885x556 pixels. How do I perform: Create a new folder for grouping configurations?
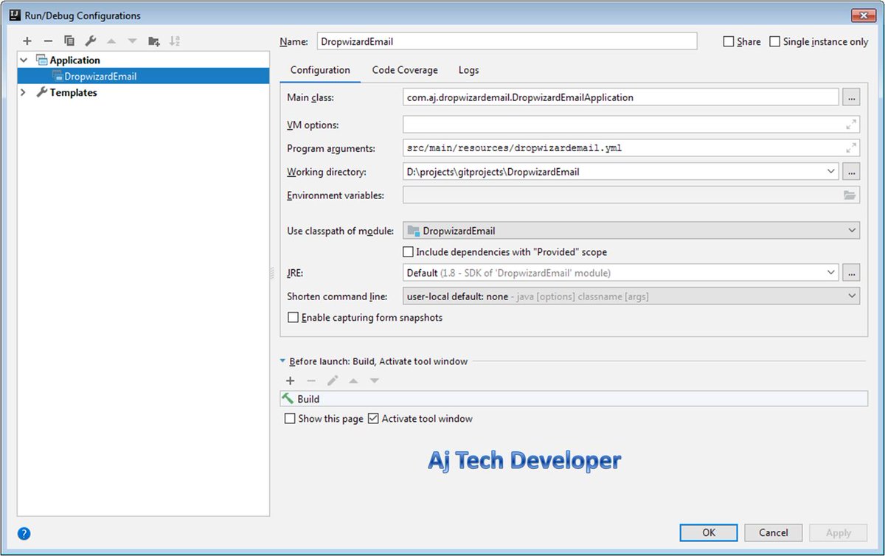pos(153,41)
